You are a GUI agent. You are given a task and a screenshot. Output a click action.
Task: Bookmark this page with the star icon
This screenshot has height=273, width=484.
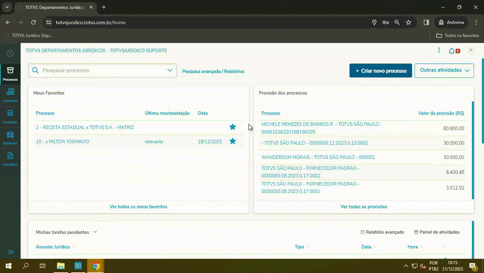(x=409, y=22)
